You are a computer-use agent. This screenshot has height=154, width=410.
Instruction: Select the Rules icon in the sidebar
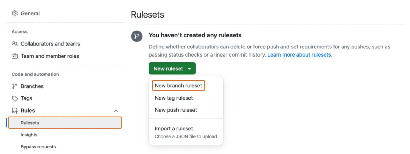15,110
